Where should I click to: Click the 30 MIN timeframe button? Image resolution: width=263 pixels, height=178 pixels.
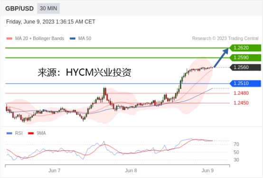(x=48, y=9)
